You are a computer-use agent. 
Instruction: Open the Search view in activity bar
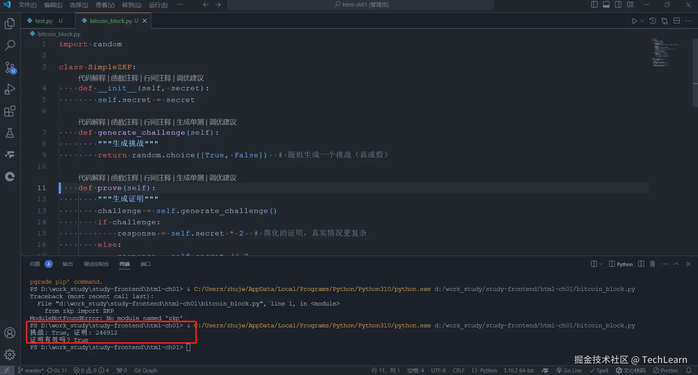coord(10,46)
